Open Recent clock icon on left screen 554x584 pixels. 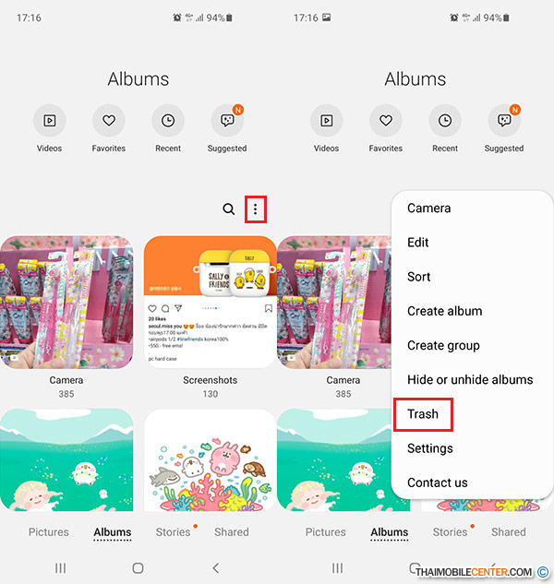point(168,121)
